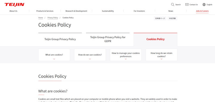Viewport: 215px width, 102px height.
Task: Click the globe language icon
Action: [204, 5]
